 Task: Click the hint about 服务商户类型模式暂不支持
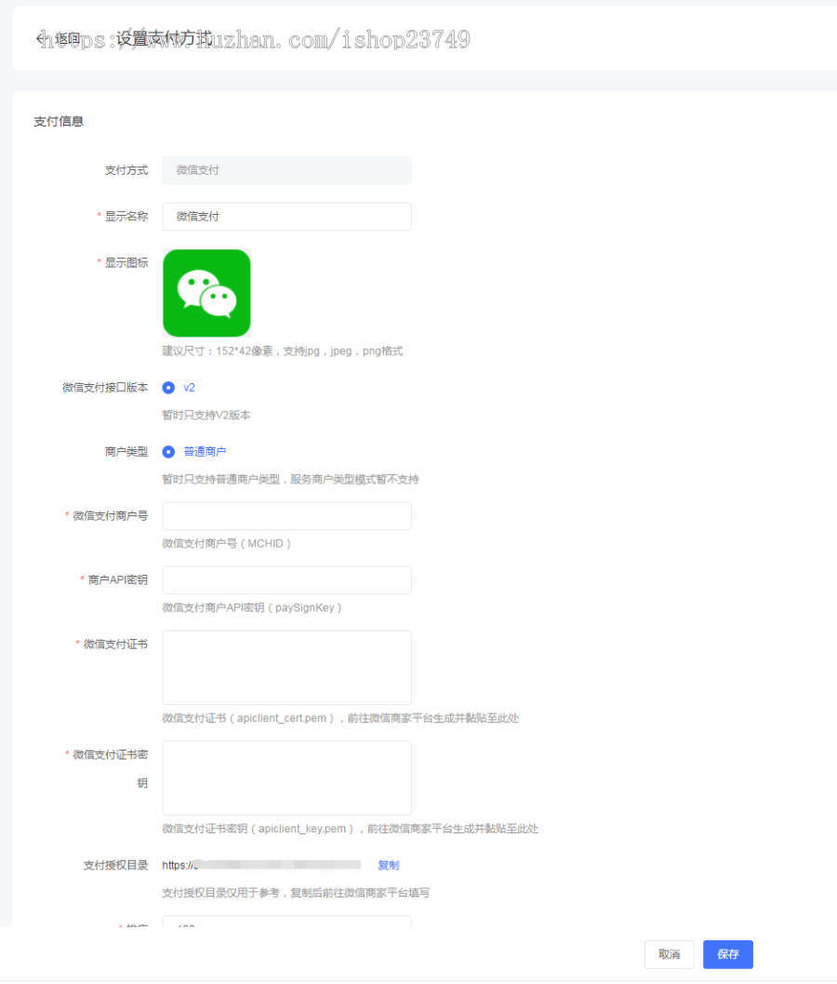[x=290, y=480]
